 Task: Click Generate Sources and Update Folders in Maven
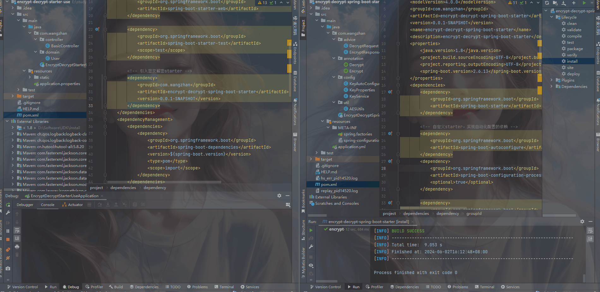[555, 3]
